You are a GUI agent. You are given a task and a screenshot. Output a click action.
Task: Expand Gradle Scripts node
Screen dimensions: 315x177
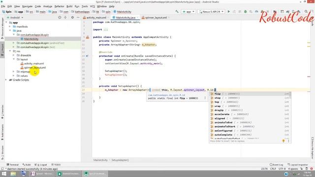click(6, 80)
